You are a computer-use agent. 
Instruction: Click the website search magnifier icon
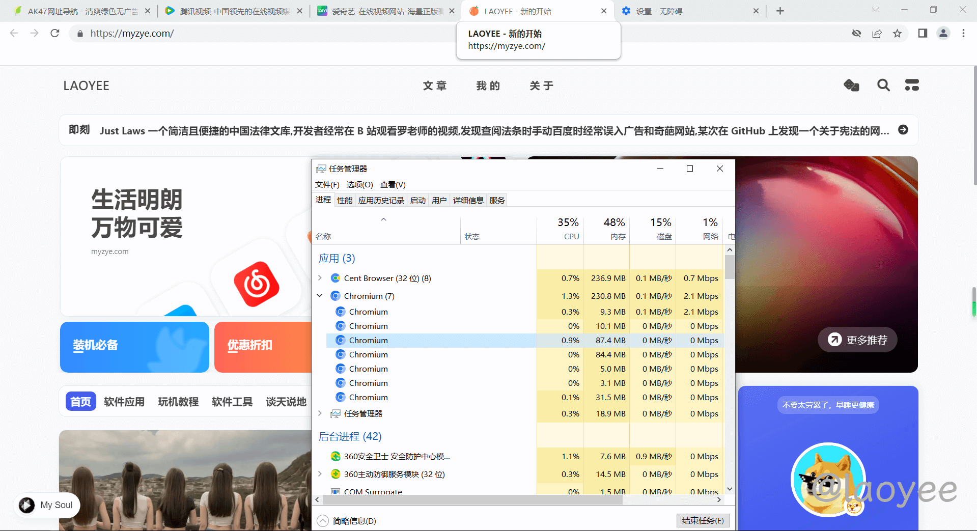(x=883, y=86)
